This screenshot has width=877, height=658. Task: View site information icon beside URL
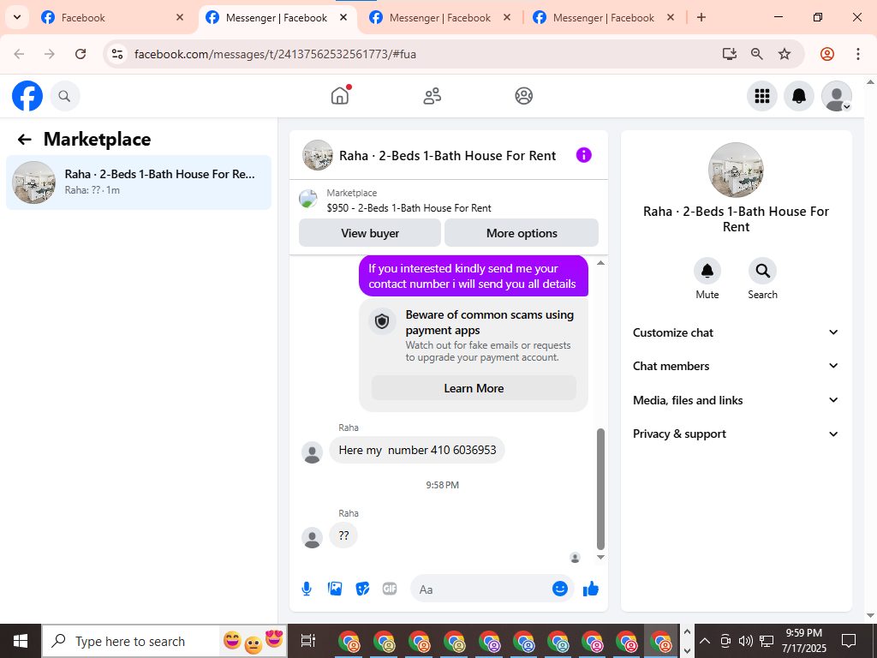point(117,54)
